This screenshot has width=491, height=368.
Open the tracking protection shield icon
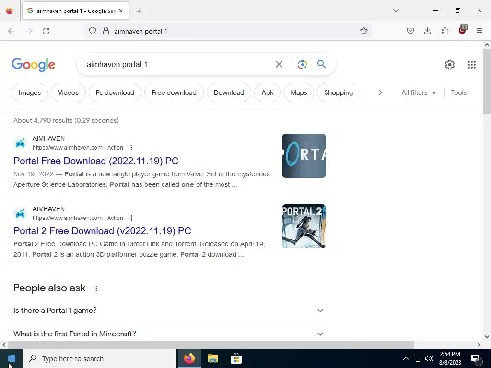(x=93, y=31)
